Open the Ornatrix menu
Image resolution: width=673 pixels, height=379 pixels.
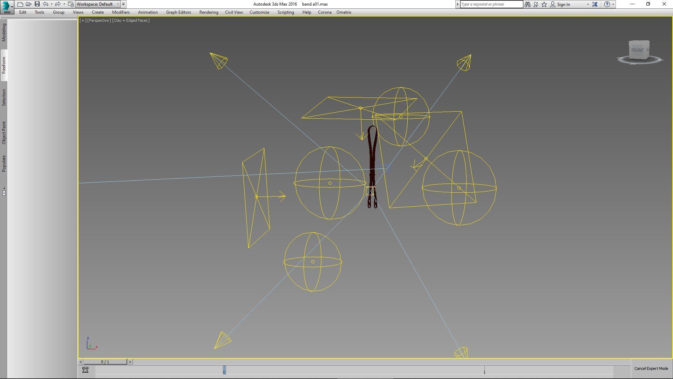[x=344, y=12]
